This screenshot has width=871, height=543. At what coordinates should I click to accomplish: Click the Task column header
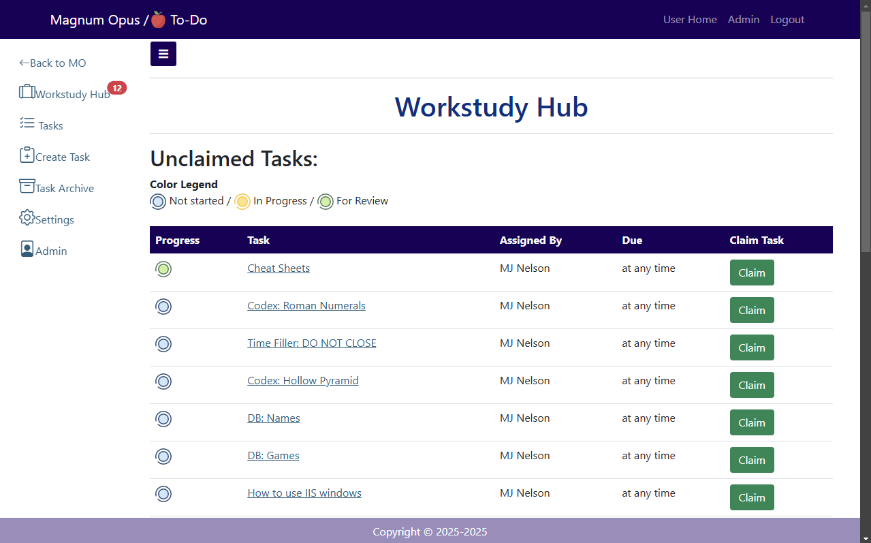tap(259, 240)
